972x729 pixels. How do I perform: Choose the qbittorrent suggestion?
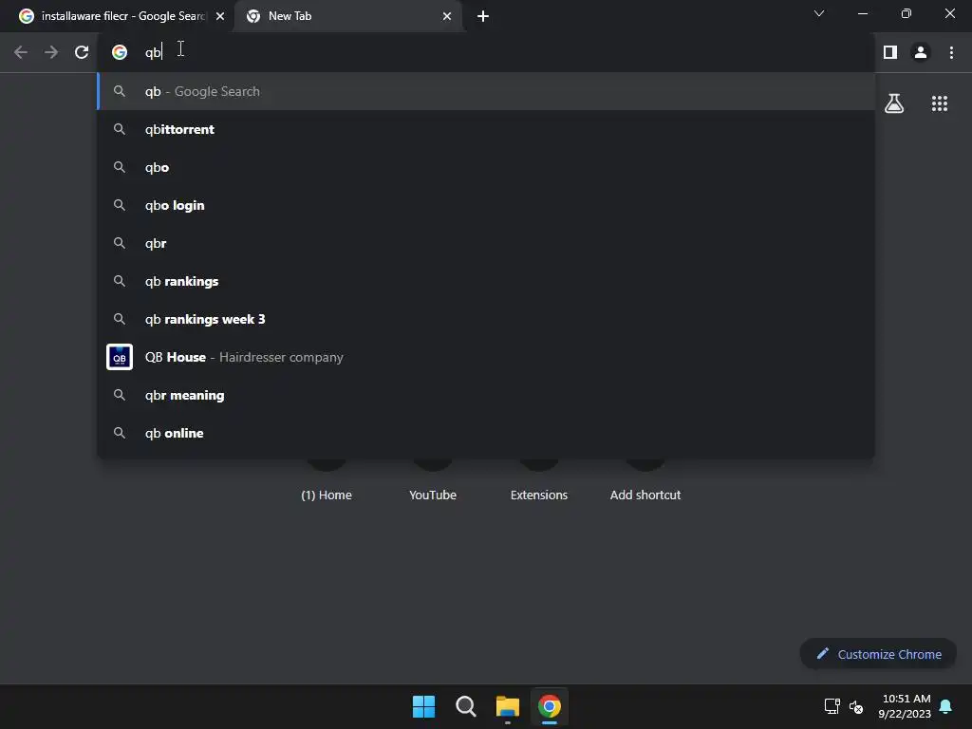486,129
